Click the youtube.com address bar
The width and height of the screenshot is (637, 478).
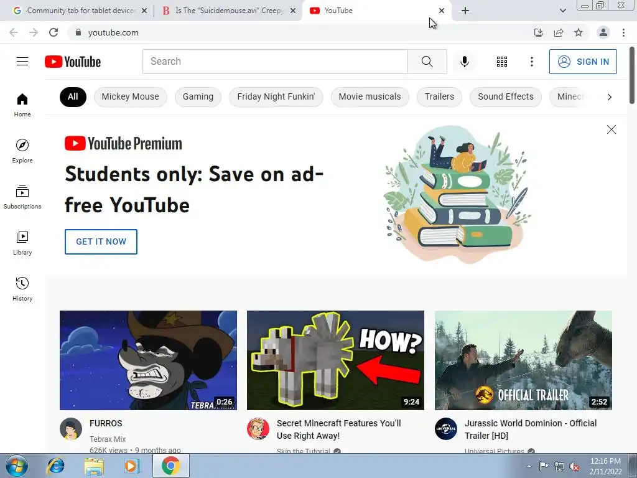tap(300, 32)
